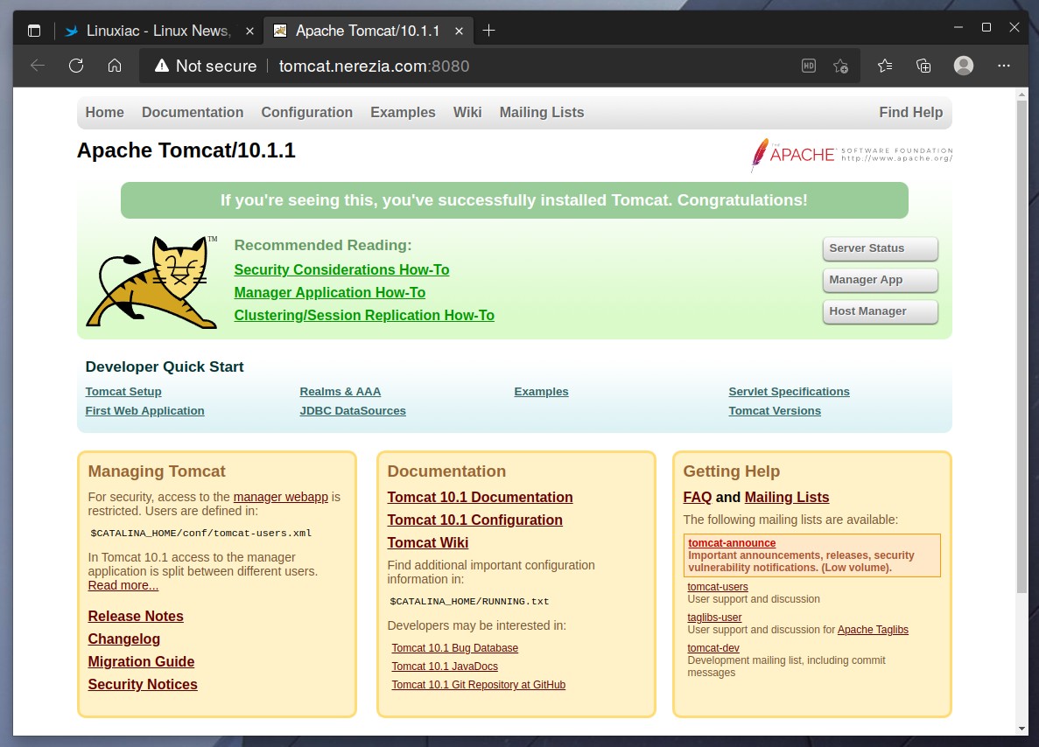Open Examples link under Developer Quick Start
1039x747 pixels.
point(541,391)
